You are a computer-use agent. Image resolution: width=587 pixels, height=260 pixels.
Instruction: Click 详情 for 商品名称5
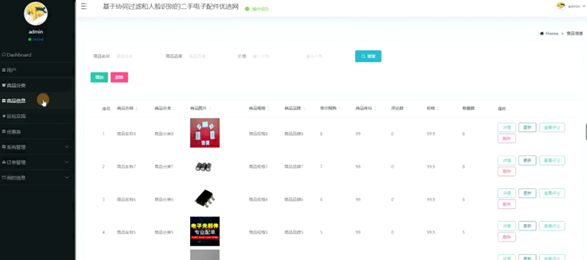tap(506, 226)
